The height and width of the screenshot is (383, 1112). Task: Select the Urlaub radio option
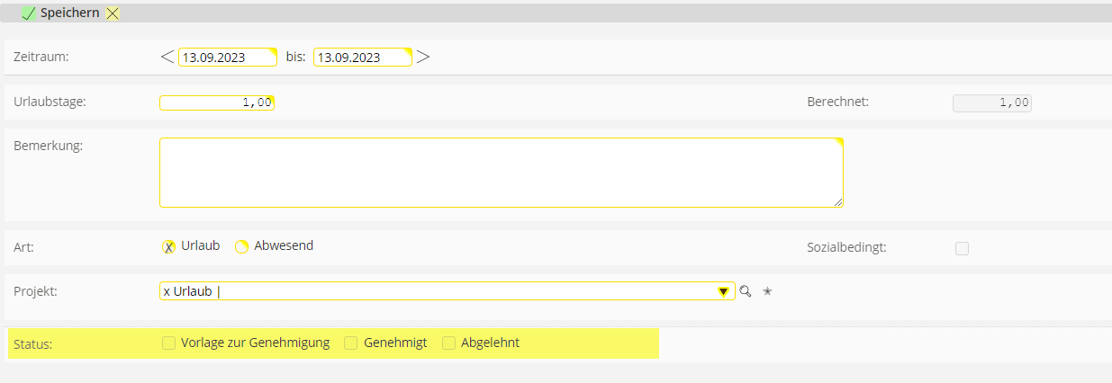[168, 246]
